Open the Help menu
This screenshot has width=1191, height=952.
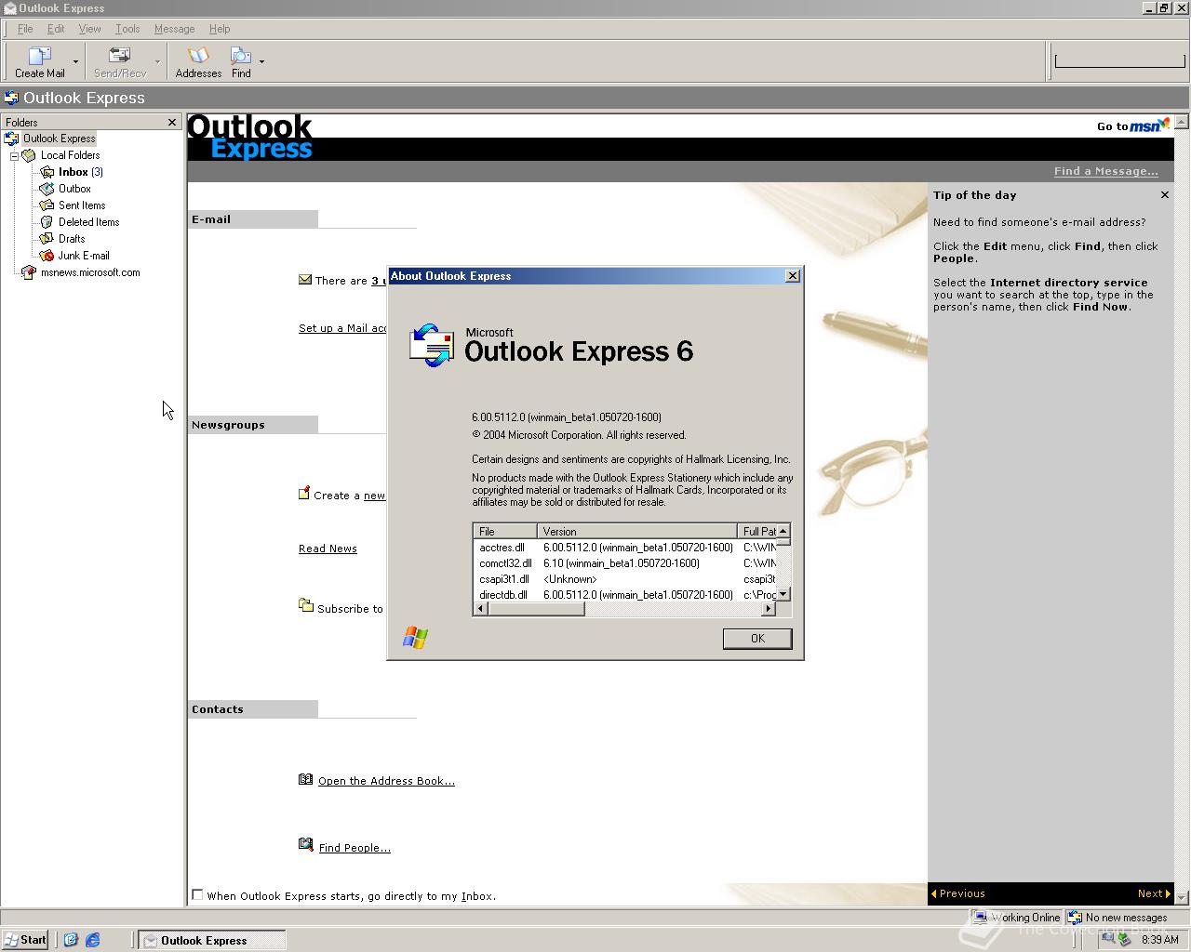point(220,29)
